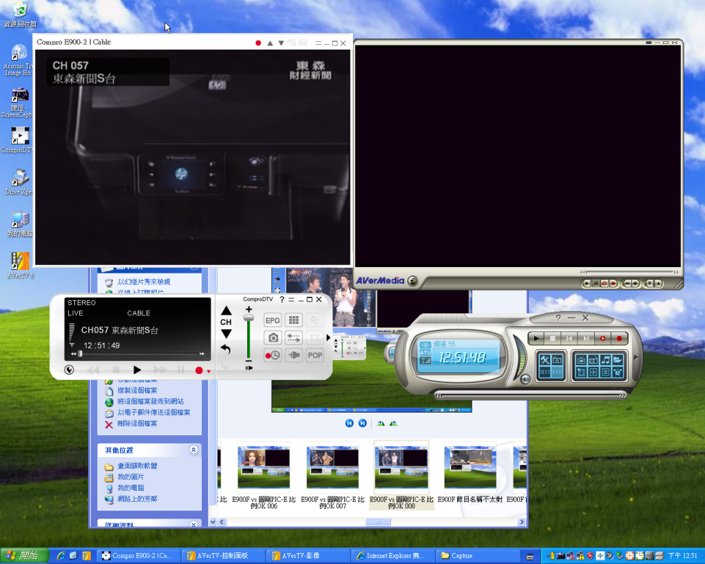This screenshot has width=705, height=564.
Task: Decrease volume with ComproDTV minus button
Action: click(x=249, y=361)
